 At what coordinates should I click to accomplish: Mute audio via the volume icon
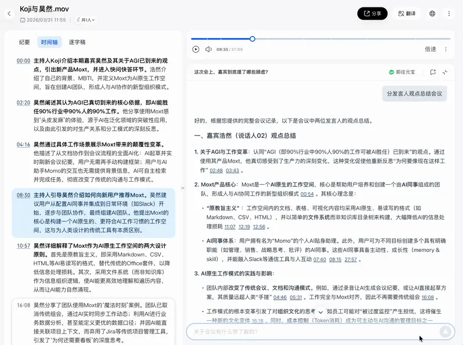point(208,49)
